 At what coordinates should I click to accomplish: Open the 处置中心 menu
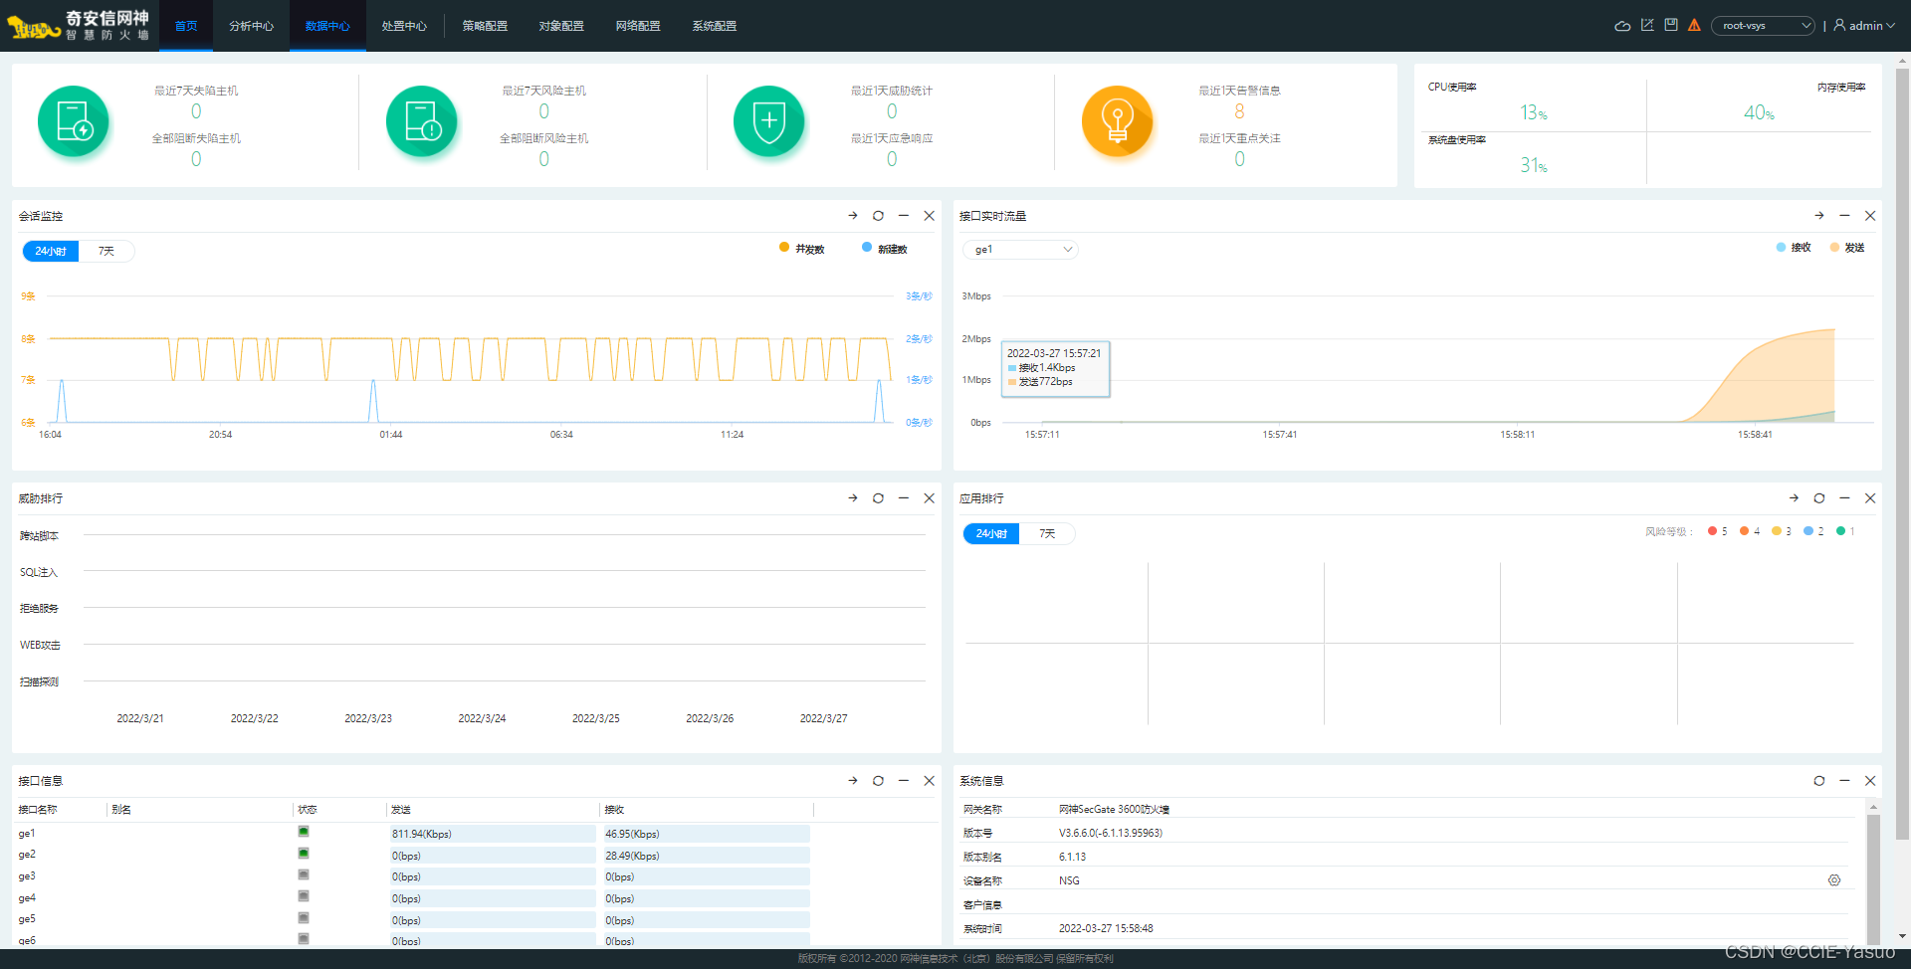[x=404, y=26]
